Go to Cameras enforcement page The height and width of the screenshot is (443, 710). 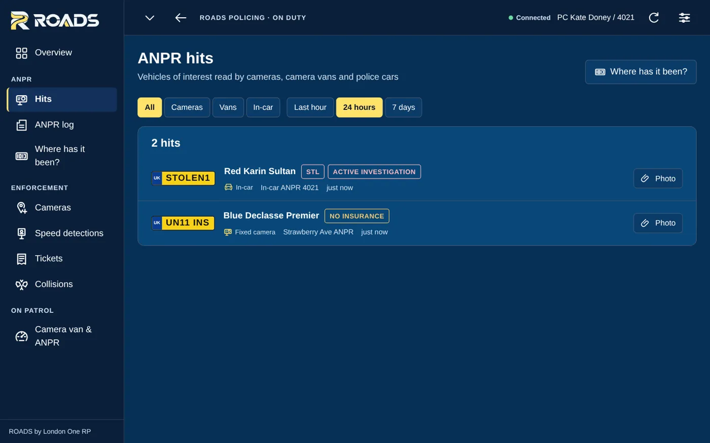click(62, 208)
